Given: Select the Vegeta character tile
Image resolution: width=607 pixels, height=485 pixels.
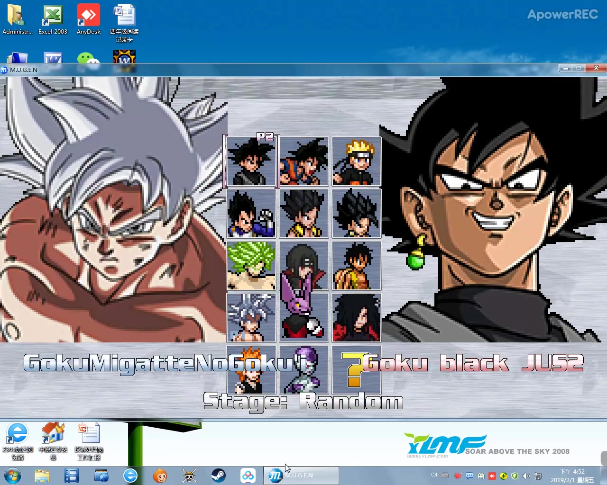Looking at the screenshot, I should click(x=251, y=214).
